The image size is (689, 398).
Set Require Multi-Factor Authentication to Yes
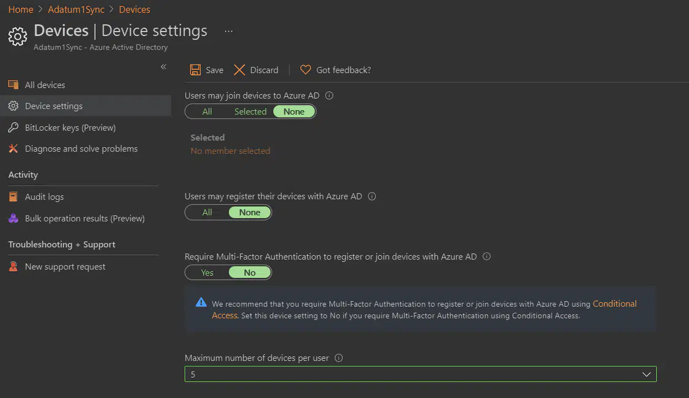[207, 272]
